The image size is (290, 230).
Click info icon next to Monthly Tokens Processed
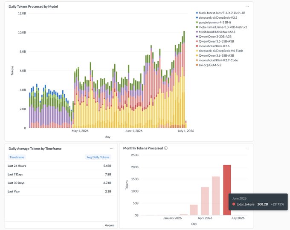166,148
